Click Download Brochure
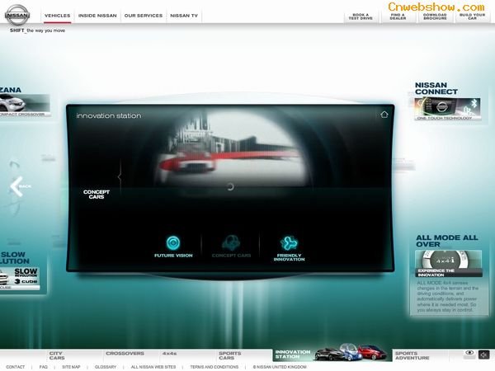 435,16
